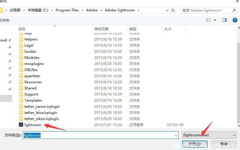Click the 文件夹 type for Helpers
This screenshot has height=150, width=240.
pyautogui.click(x=134, y=39)
